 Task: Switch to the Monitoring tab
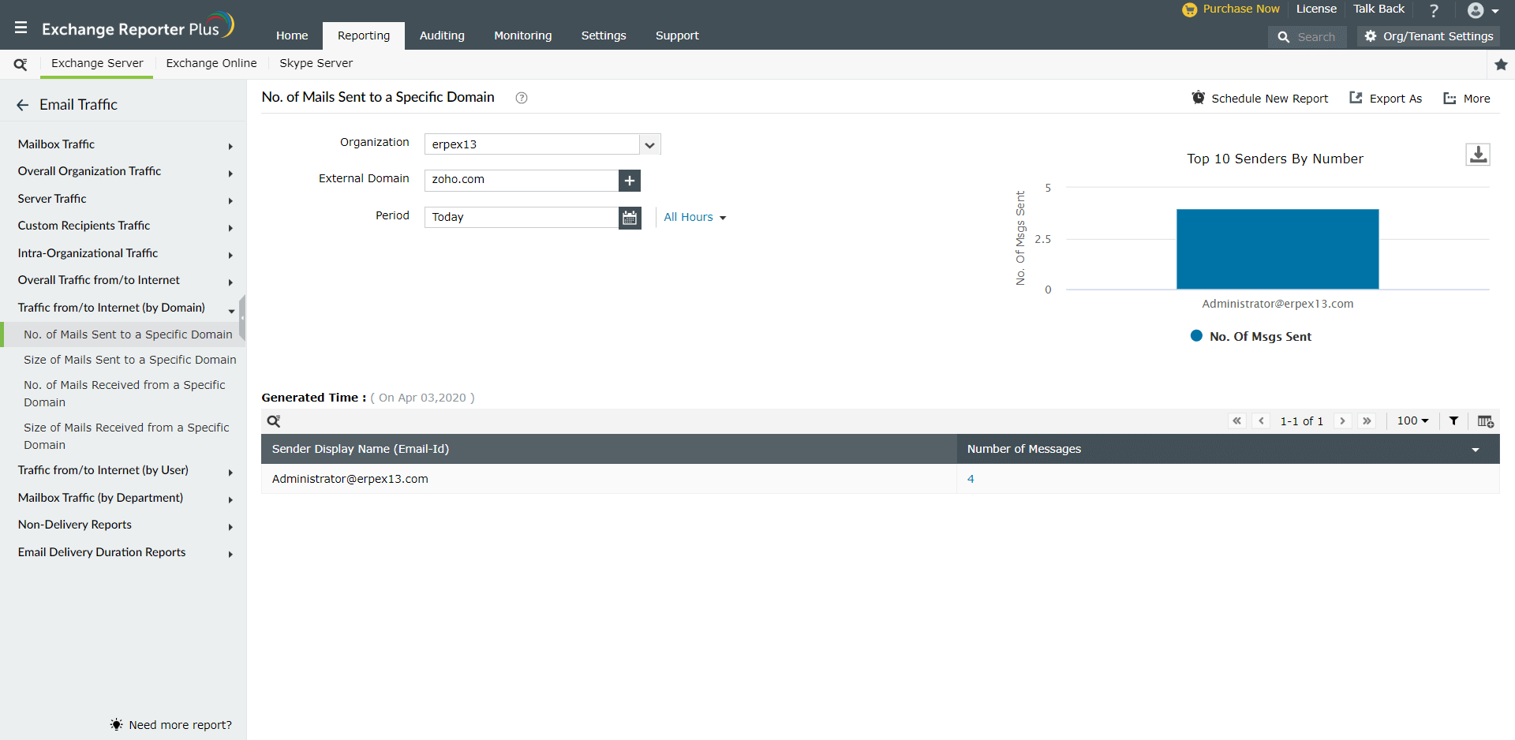523,36
